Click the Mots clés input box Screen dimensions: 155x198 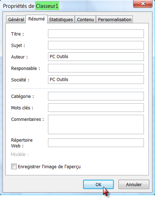(x=96, y=108)
